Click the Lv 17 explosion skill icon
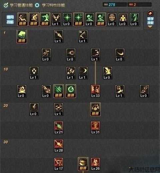Screen dimensions: 160x173 pyautogui.click(x=59, y=164)
